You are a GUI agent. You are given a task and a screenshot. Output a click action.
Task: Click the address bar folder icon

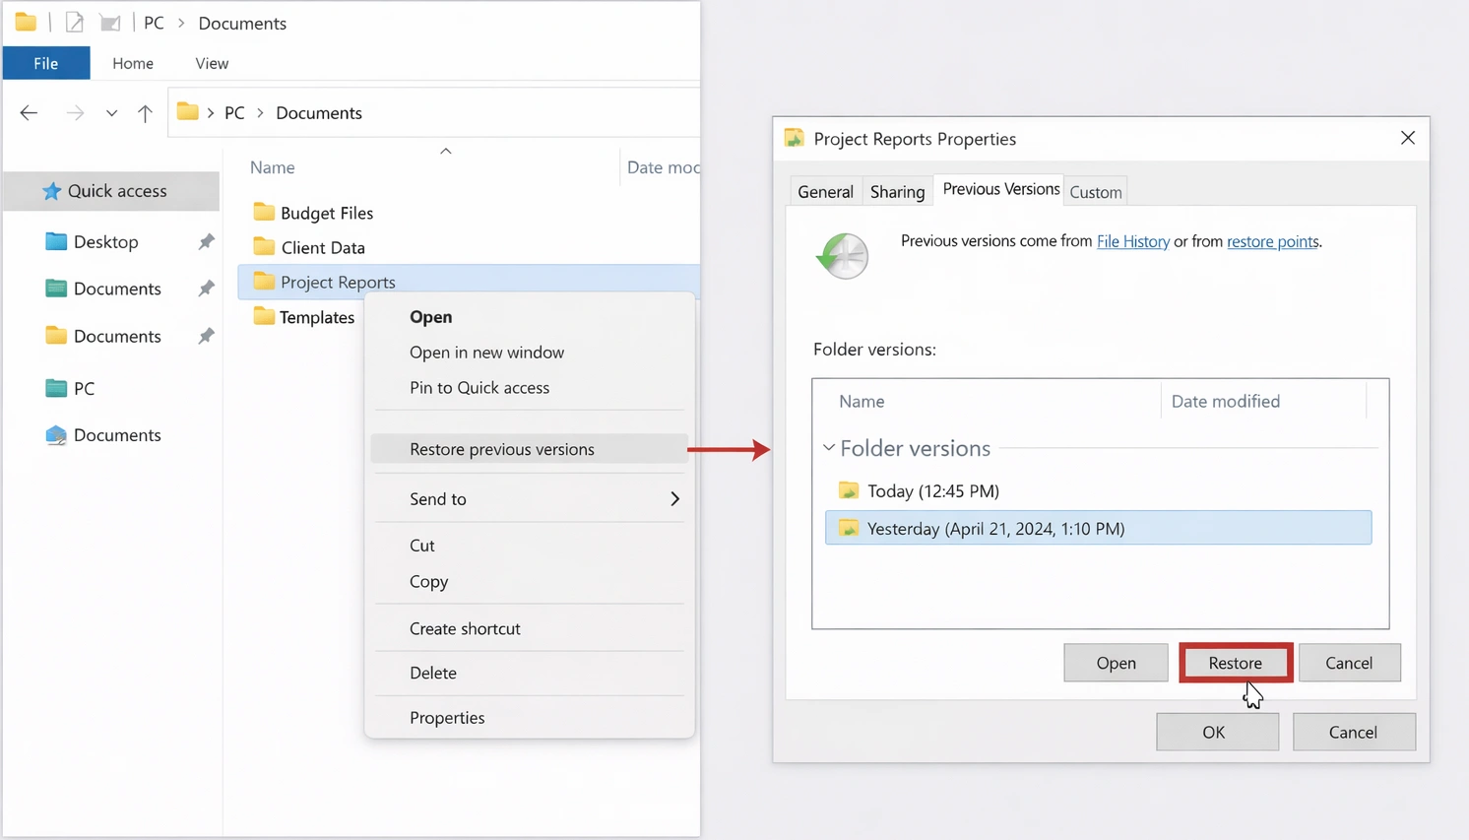(187, 112)
